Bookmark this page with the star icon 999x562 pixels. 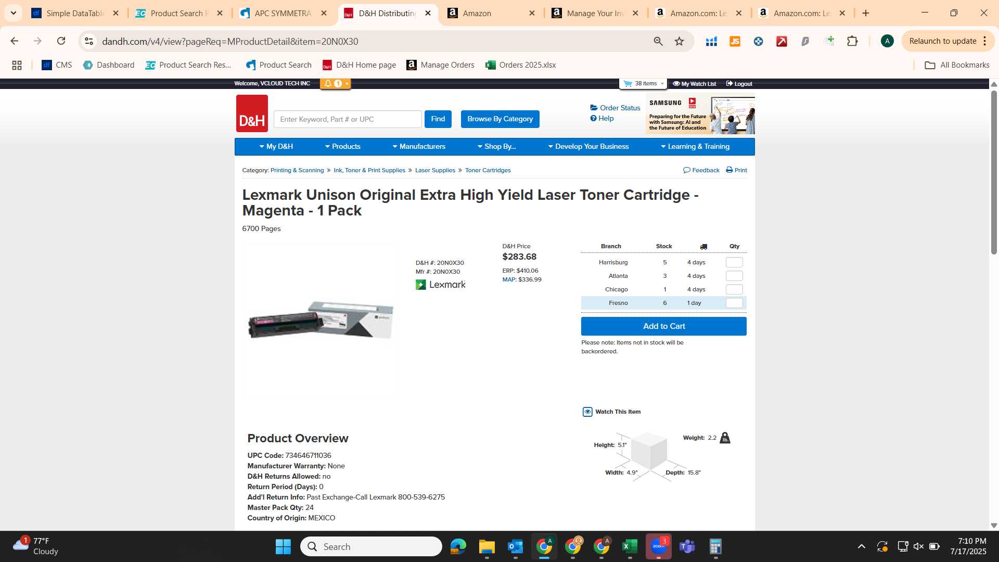(679, 41)
